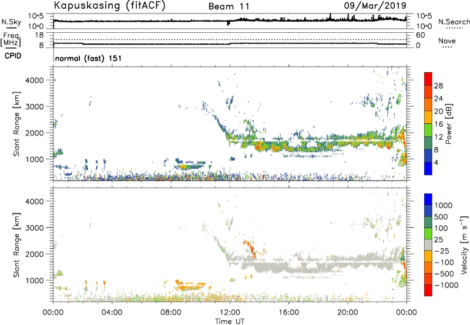Image resolution: width=470 pixels, height=325 pixels.
Task: Click the 'Kapuskasing (fitACF)' title text
Action: click(109, 6)
